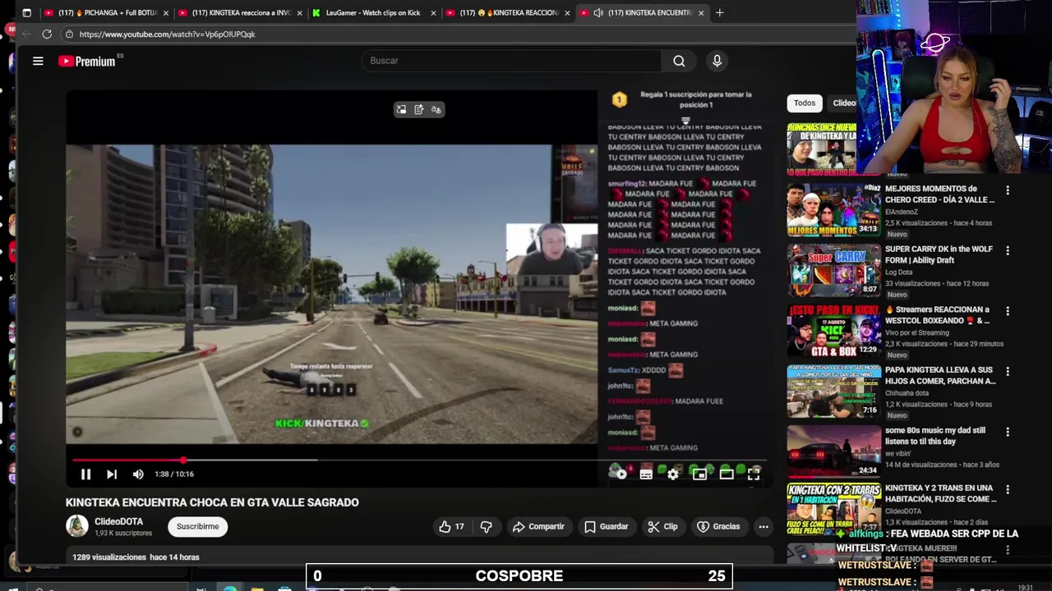Save video with Guardar button
Image resolution: width=1052 pixels, height=591 pixels.
point(607,527)
